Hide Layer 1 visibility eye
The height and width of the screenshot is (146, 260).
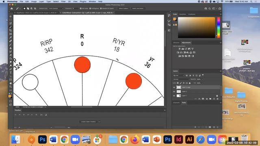coord(174,96)
